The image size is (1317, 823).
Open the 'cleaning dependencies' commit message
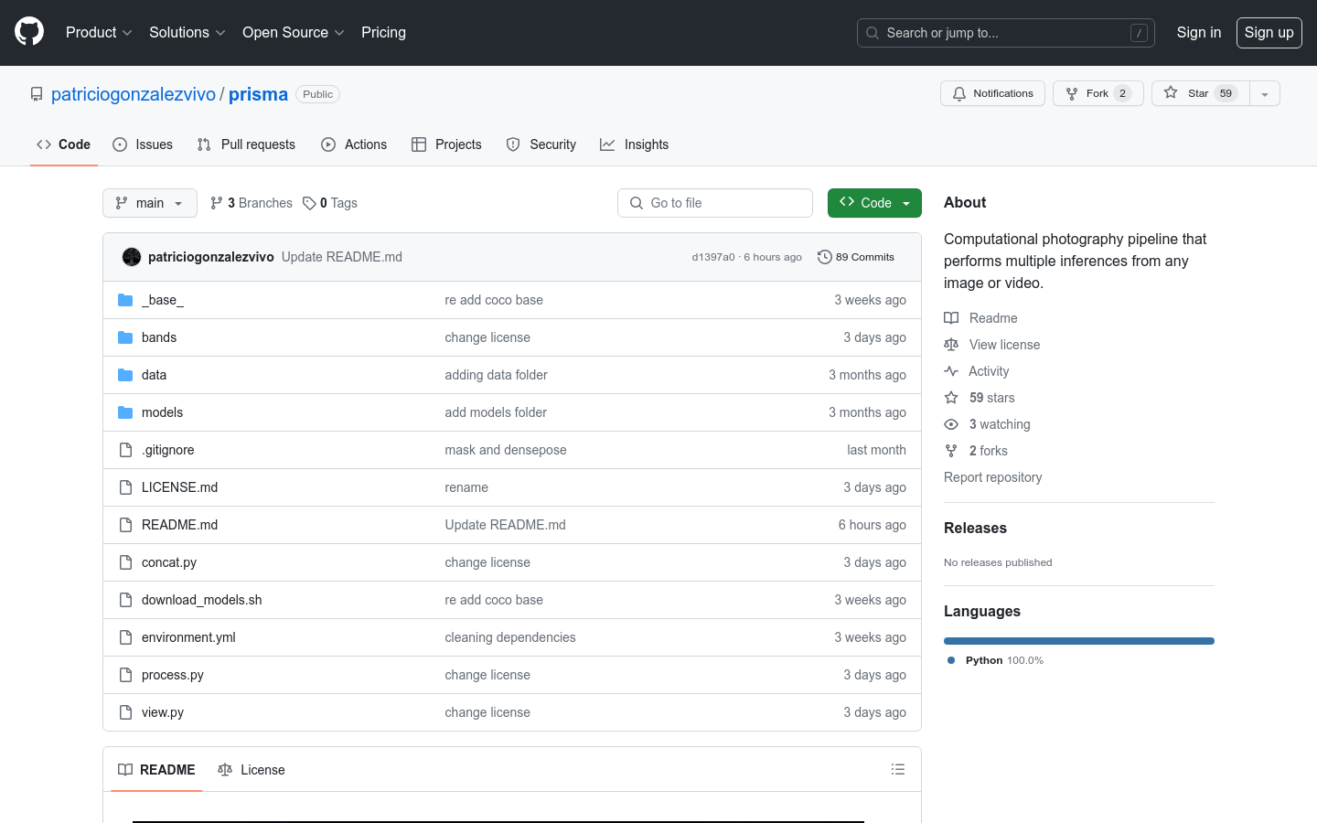click(x=510, y=637)
